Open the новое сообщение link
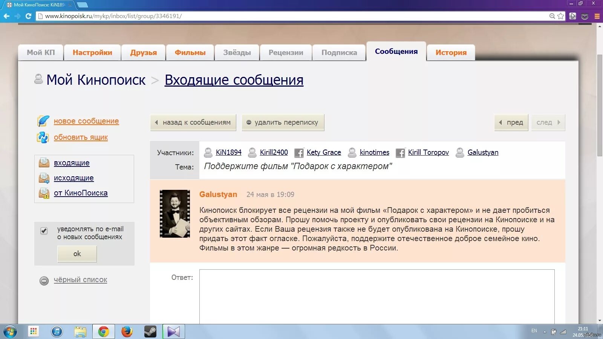Image resolution: width=603 pixels, height=339 pixels. pyautogui.click(x=86, y=121)
